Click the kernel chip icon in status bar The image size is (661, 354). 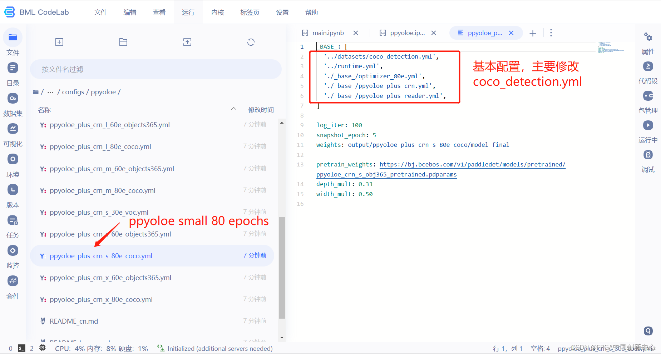(43, 348)
